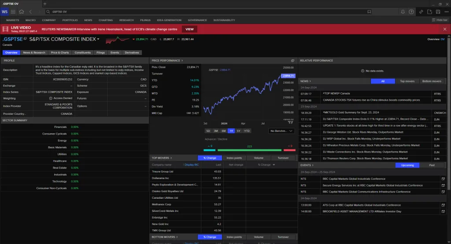
Task: Navigate forward with the right arrow
Action: coord(39,12)
